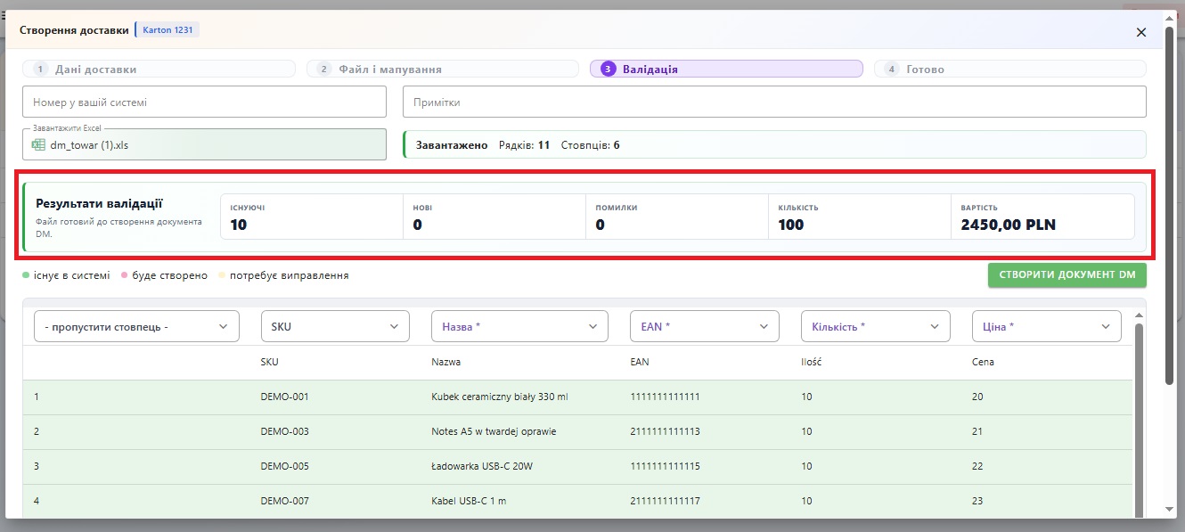The width and height of the screenshot is (1185, 532).
Task: Select the Notes A5 w twardej oprawie cell
Action: pyautogui.click(x=494, y=431)
